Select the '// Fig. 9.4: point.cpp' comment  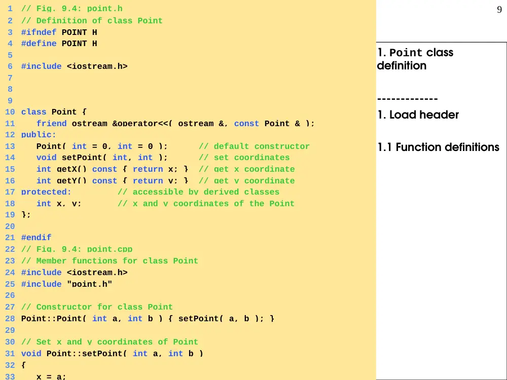tap(77, 249)
